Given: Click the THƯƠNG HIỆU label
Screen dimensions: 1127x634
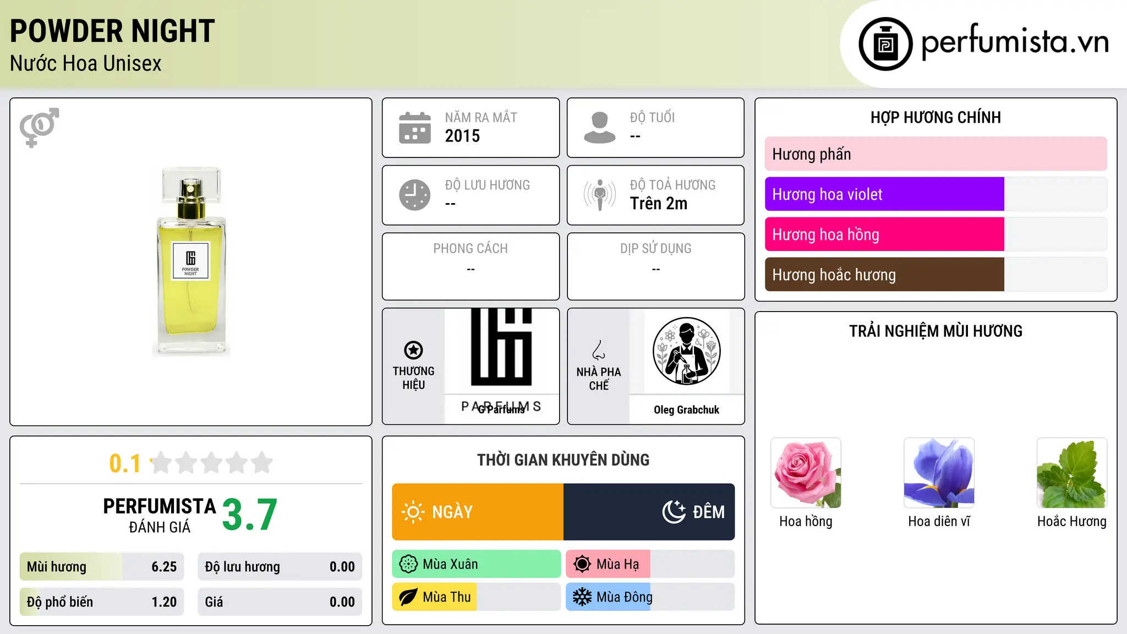Looking at the screenshot, I should pyautogui.click(x=413, y=378).
